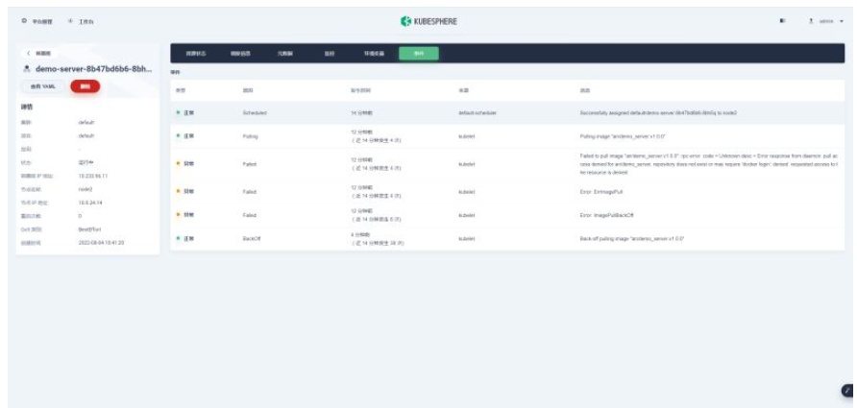Viewport: 857px width, 408px height.
Task: Click the Failed to pull image message
Action: click(708, 164)
